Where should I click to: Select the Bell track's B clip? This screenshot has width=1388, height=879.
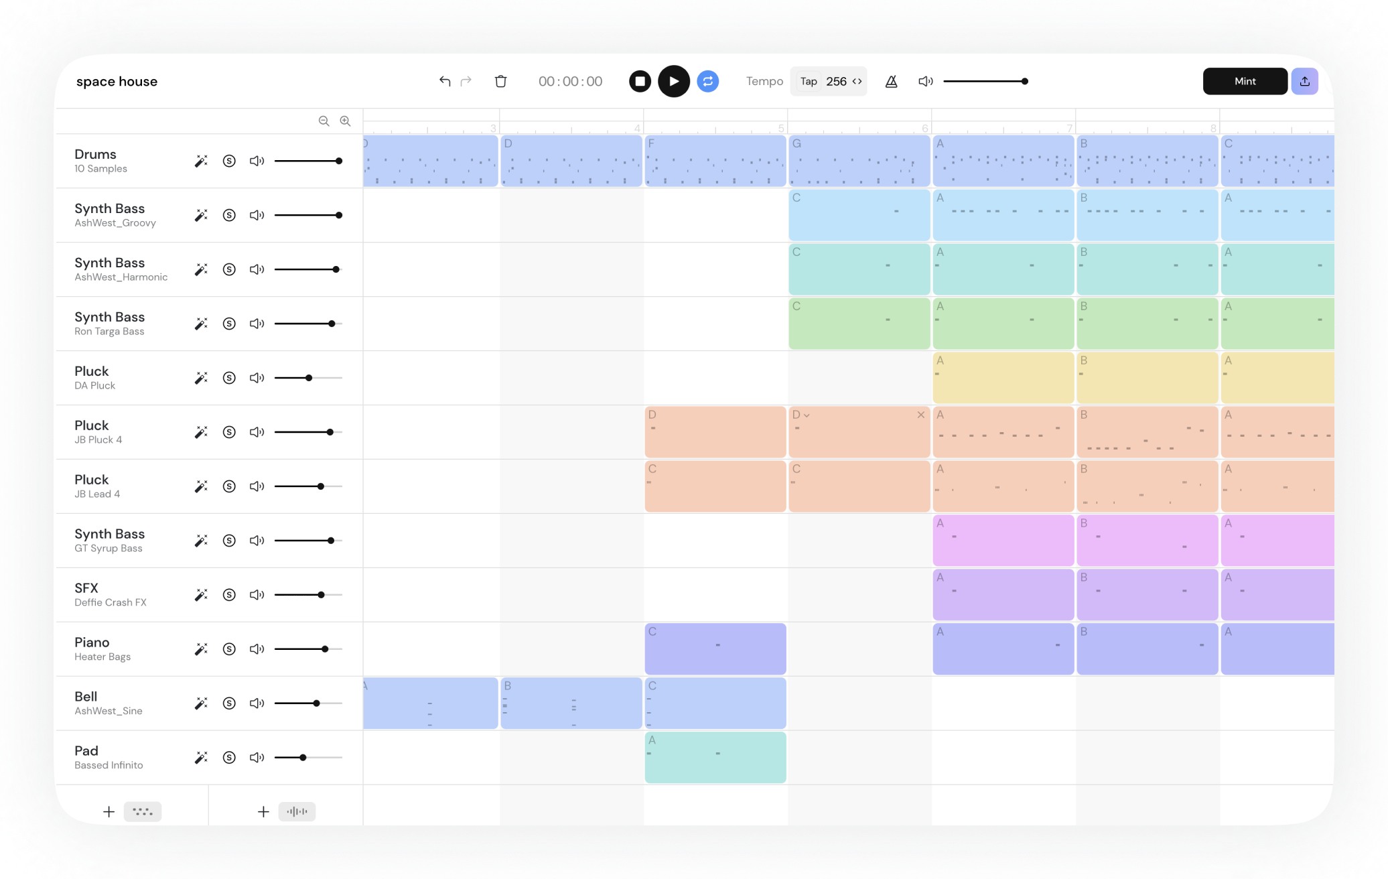tap(571, 703)
